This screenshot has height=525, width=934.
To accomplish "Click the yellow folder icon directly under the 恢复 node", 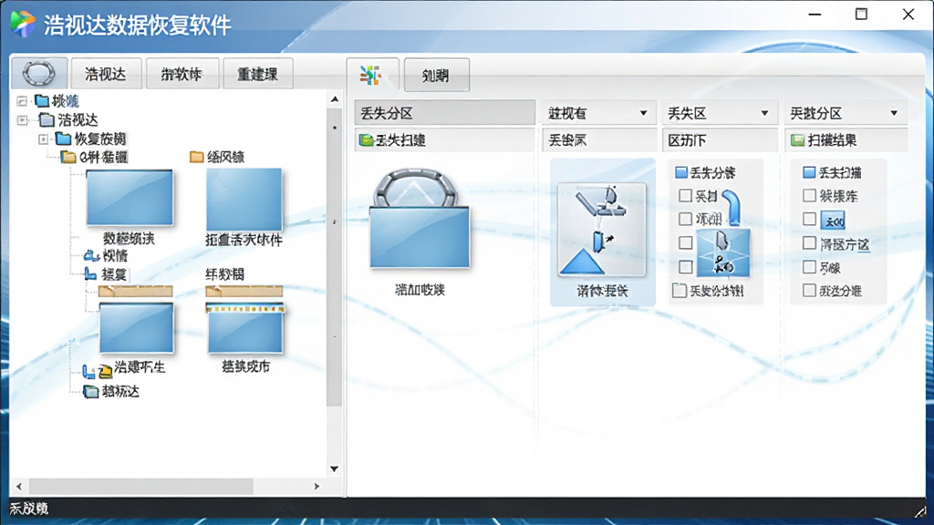I will pos(68,157).
